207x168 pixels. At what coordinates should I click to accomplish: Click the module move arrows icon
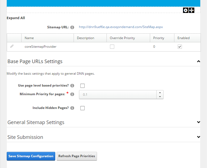click(191, 10)
